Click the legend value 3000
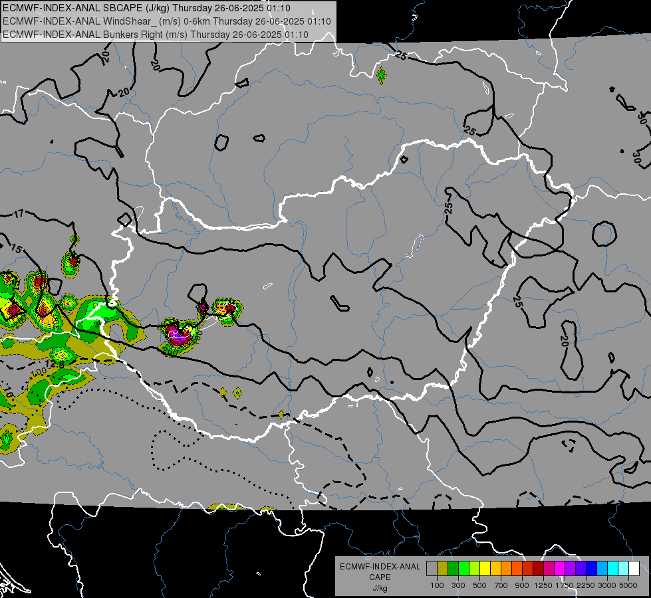 (607, 585)
